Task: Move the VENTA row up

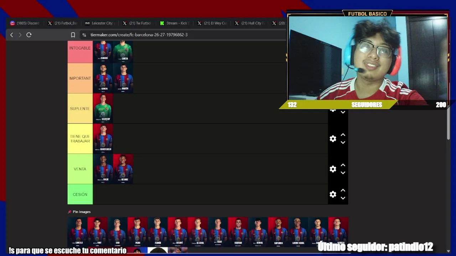Action: [343, 165]
